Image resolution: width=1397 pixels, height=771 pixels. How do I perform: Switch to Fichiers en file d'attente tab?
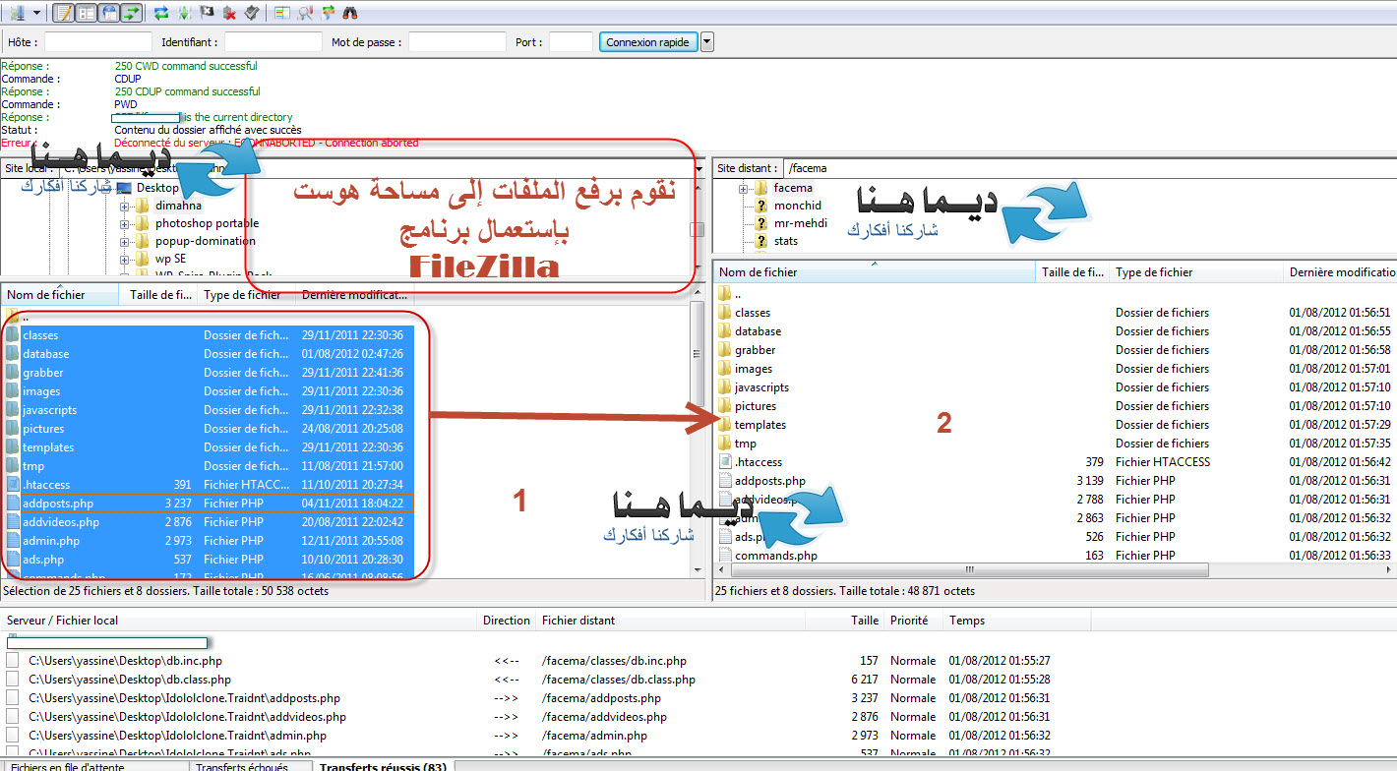point(67,766)
